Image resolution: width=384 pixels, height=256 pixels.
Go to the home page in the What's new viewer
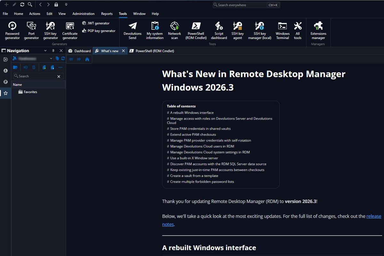point(87,59)
